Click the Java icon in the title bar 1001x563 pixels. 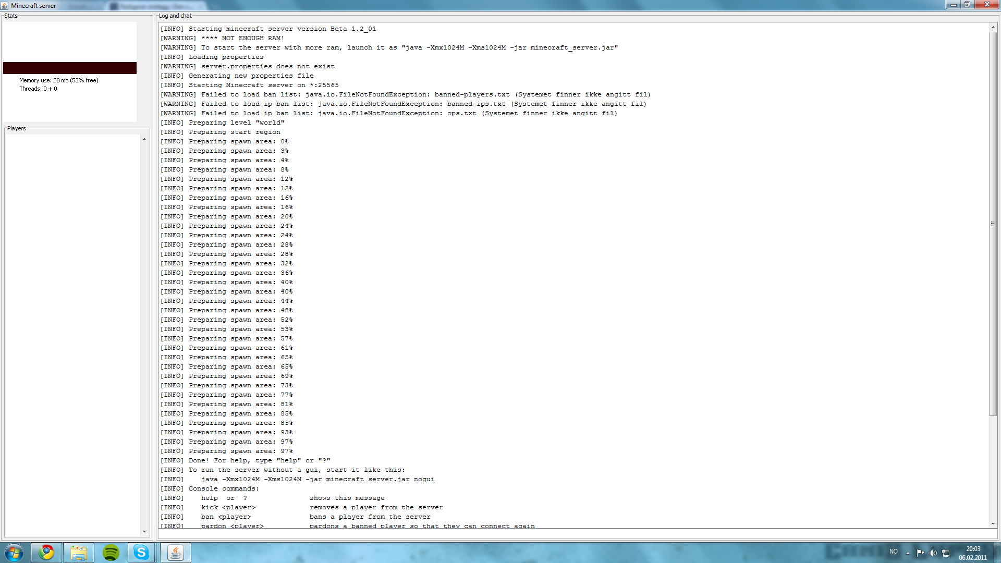click(5, 5)
